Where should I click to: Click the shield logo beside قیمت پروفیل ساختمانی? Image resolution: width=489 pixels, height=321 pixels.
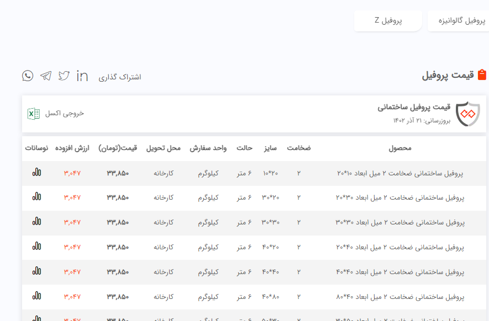tap(471, 114)
